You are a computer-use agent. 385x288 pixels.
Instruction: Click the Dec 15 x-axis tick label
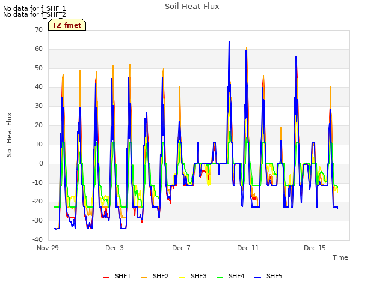pos(315,248)
